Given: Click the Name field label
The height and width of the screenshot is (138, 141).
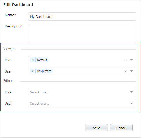Looking at the screenshot, I should pyautogui.click(x=9, y=15).
